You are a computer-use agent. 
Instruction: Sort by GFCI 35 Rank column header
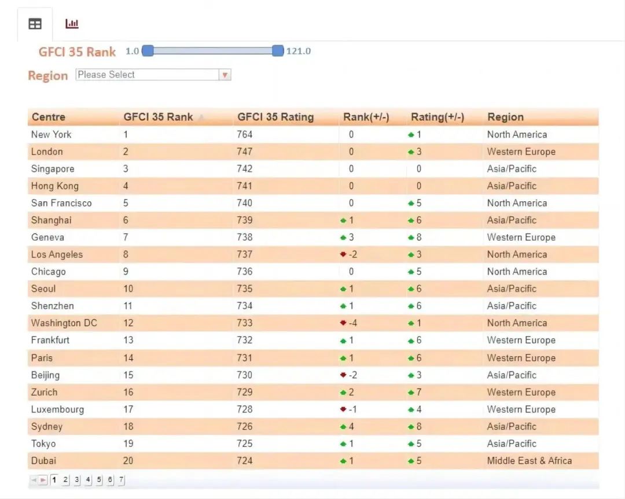coord(158,117)
